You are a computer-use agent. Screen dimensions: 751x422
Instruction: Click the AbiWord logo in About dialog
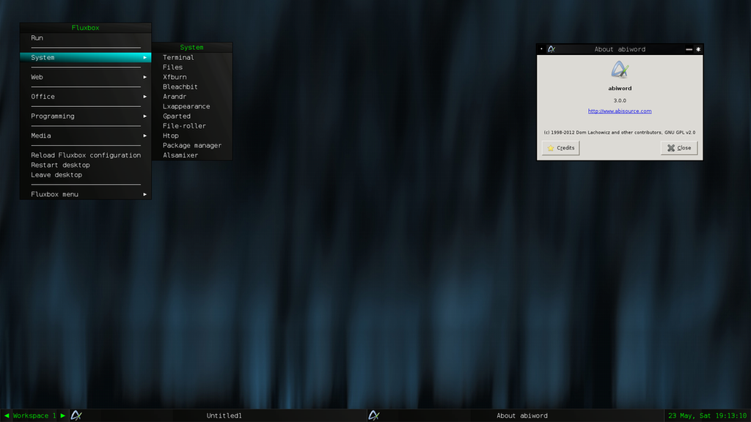click(x=619, y=70)
